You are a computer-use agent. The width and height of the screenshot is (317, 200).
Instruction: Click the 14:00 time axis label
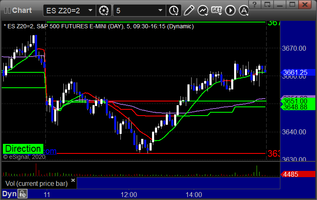point(194,195)
